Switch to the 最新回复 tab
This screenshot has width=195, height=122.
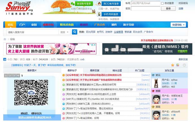click(x=95, y=70)
